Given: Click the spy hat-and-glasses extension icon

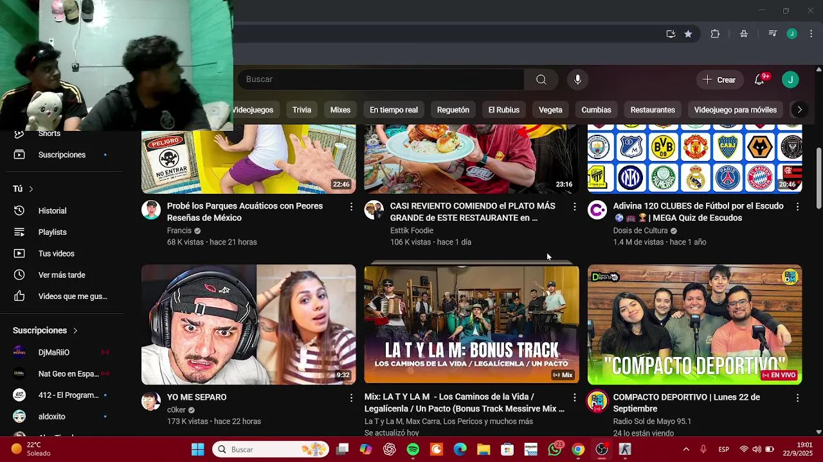Looking at the screenshot, I should click(744, 34).
